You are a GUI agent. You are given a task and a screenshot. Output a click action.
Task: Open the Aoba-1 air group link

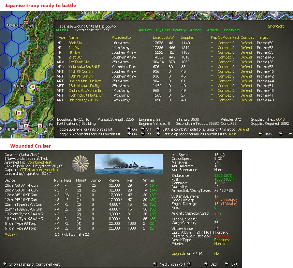11,234
